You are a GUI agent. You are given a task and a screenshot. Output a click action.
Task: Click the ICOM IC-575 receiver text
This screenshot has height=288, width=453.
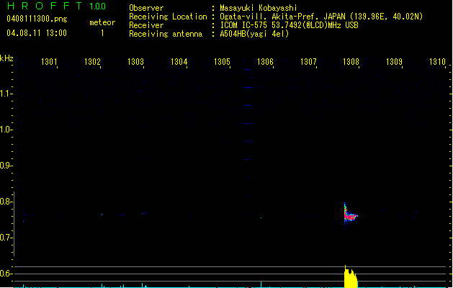289,25
